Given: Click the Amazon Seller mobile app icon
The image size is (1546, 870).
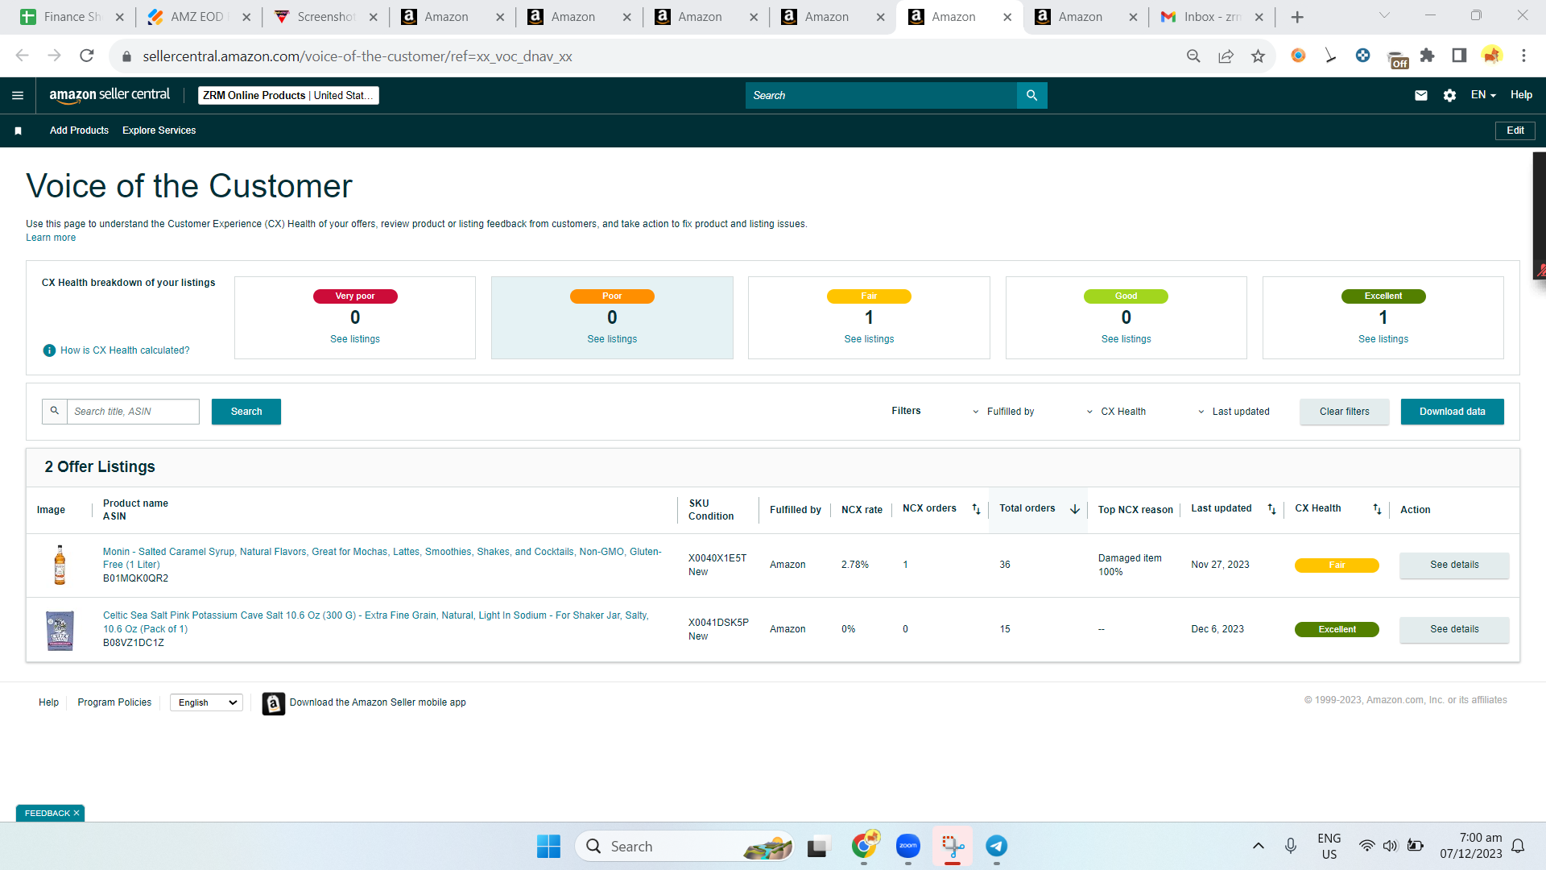Looking at the screenshot, I should click(x=274, y=703).
